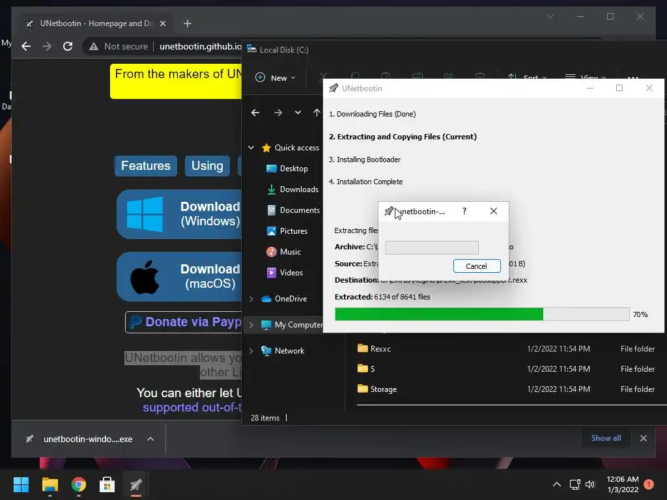The height and width of the screenshot is (500, 667).
Task: Reload the UNetbootin page
Action: click(x=68, y=46)
